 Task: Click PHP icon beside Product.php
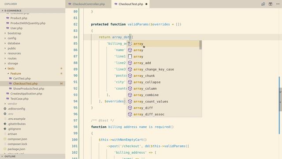7,18
